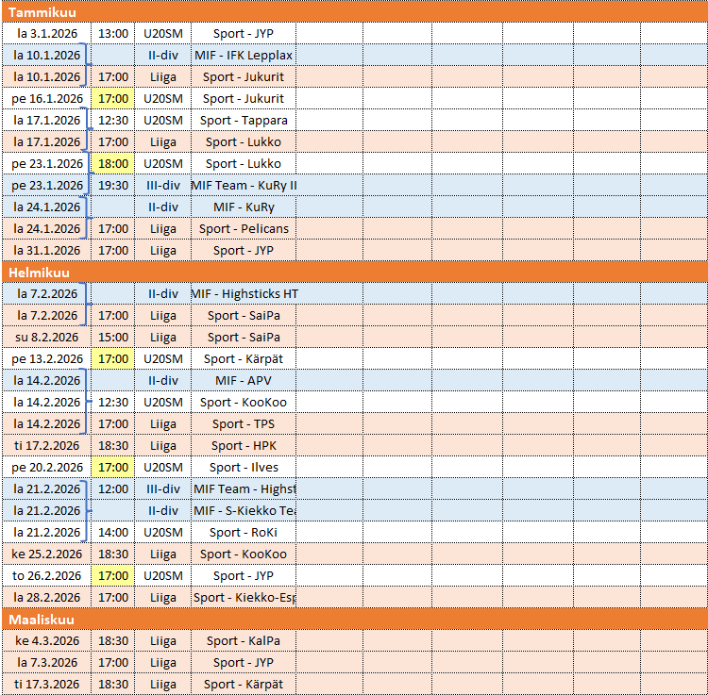708x695 pixels.
Task: Select the date cell la 3.1.2026
Action: click(x=47, y=33)
